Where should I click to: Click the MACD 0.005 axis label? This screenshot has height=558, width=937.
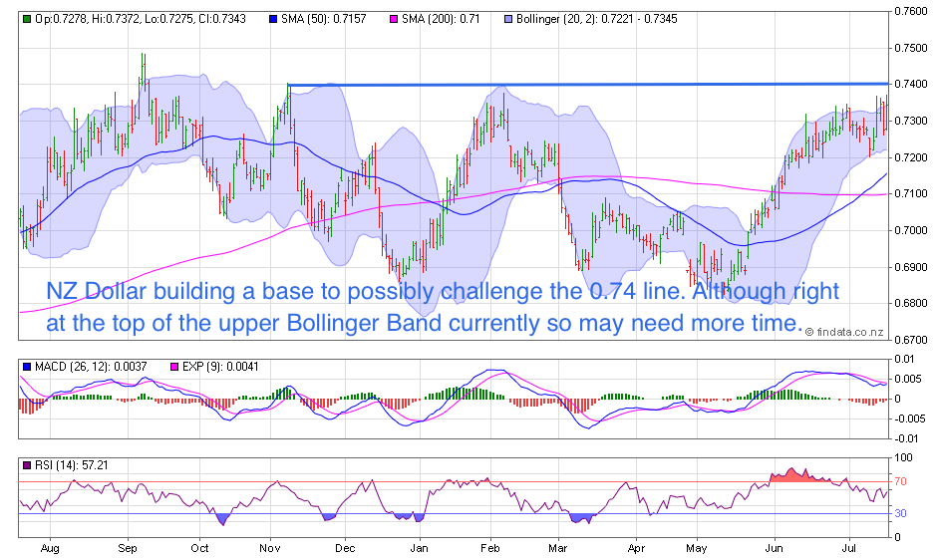click(908, 380)
